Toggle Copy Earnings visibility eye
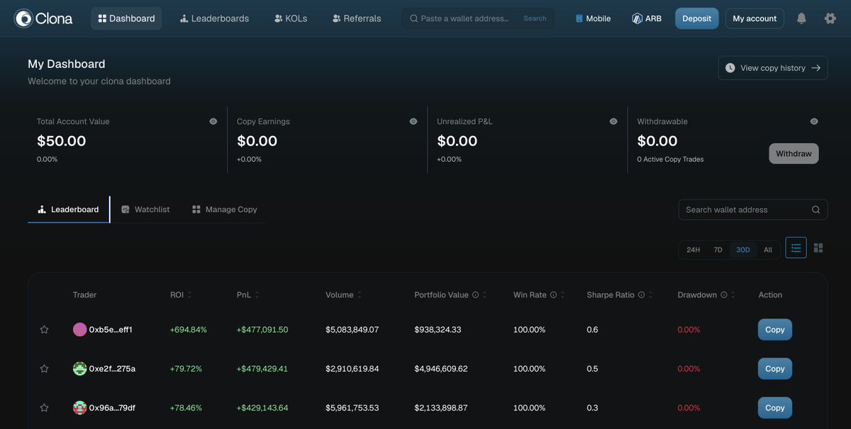The width and height of the screenshot is (851, 429). [x=413, y=121]
